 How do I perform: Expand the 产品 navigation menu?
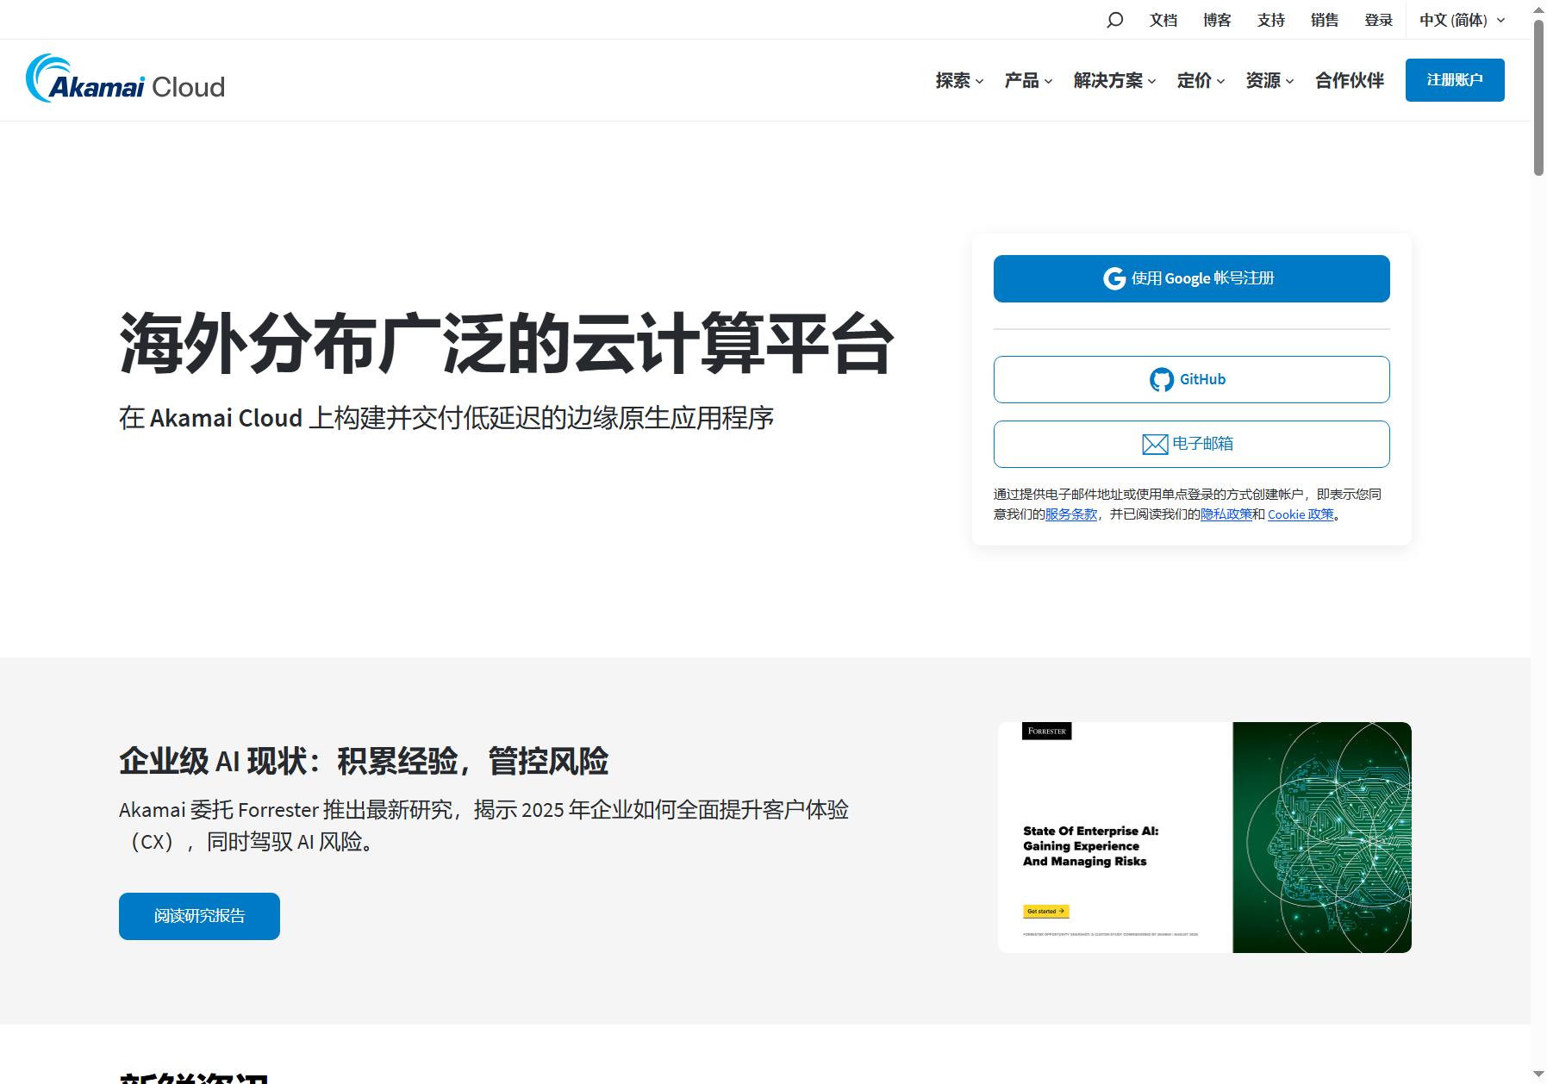1028,80
